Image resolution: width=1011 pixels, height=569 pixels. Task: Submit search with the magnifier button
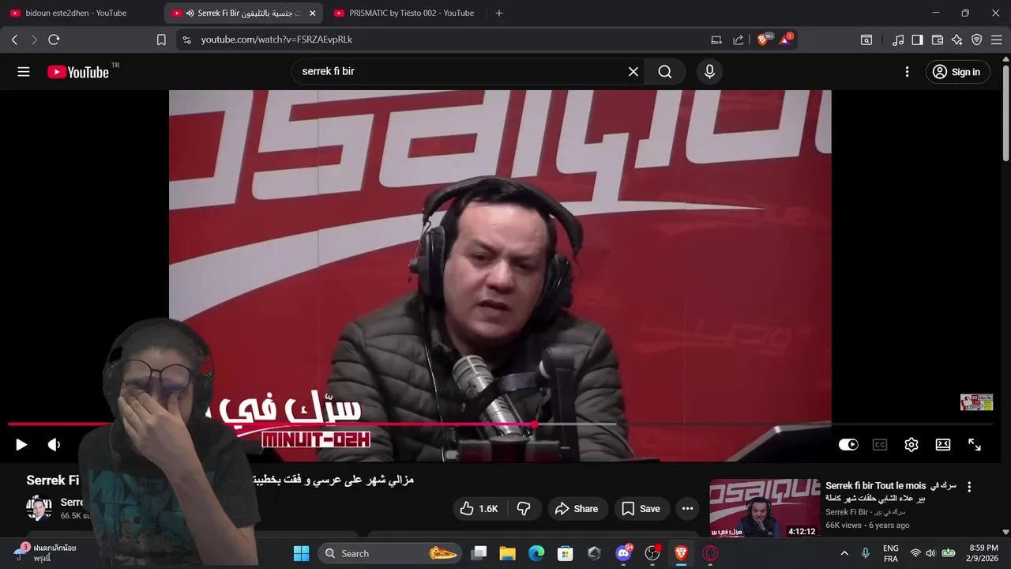click(x=665, y=72)
